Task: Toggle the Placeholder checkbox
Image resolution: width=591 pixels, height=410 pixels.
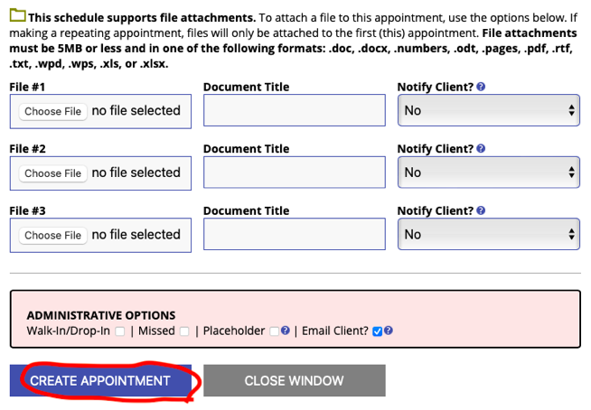Action: (275, 331)
